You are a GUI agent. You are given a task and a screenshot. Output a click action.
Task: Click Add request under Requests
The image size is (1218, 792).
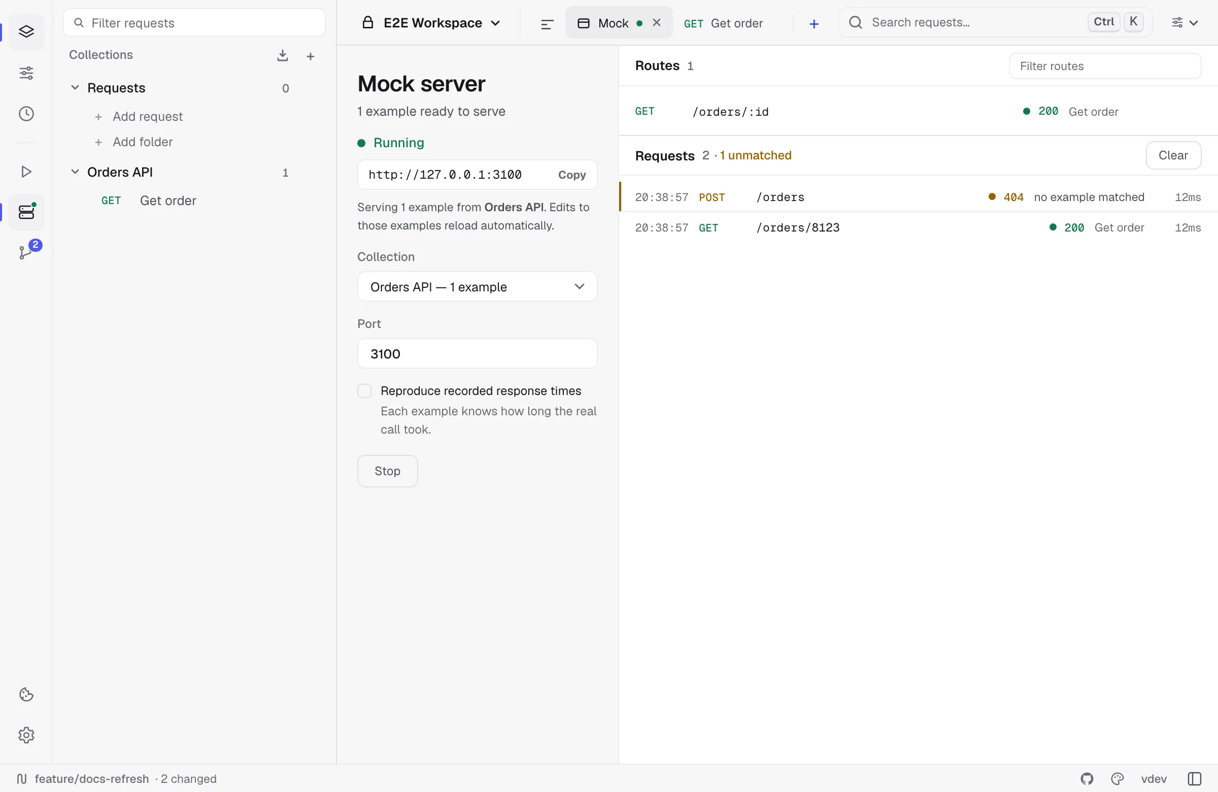139,117
